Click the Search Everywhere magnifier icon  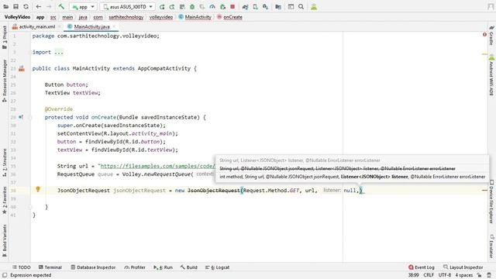point(301,7)
